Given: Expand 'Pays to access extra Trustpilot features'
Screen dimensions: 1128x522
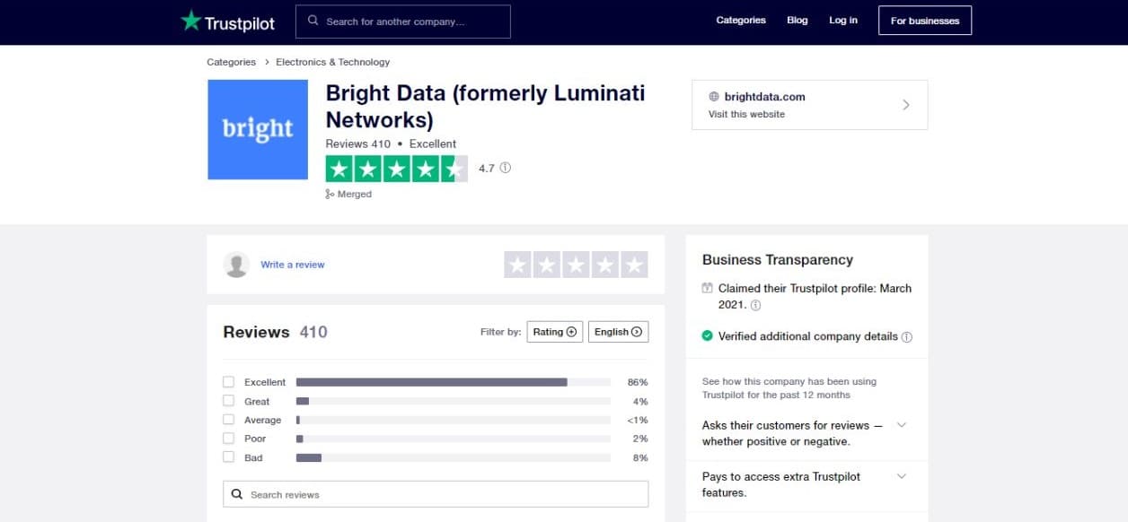Looking at the screenshot, I should (x=902, y=476).
